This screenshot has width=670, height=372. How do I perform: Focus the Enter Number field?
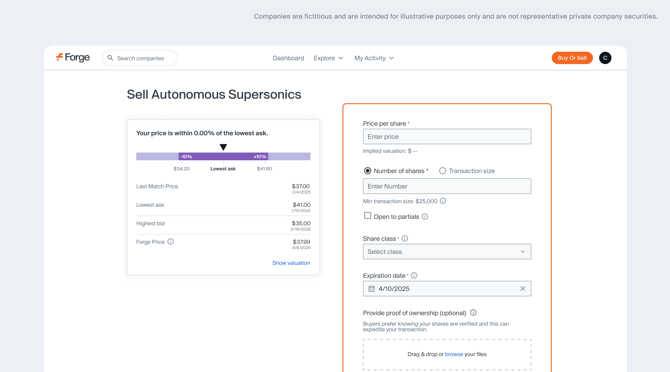[447, 186]
